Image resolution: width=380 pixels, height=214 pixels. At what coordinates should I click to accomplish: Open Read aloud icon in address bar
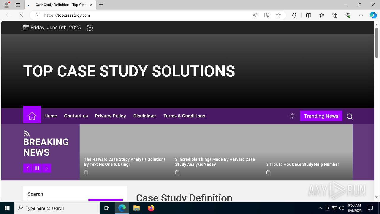click(x=255, y=15)
